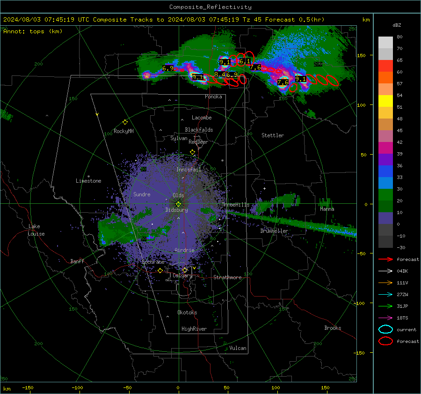The width and height of the screenshot is (421, 394).
Task: Click the yellow diamond marker below Cochrane
Action: pyautogui.click(x=160, y=270)
